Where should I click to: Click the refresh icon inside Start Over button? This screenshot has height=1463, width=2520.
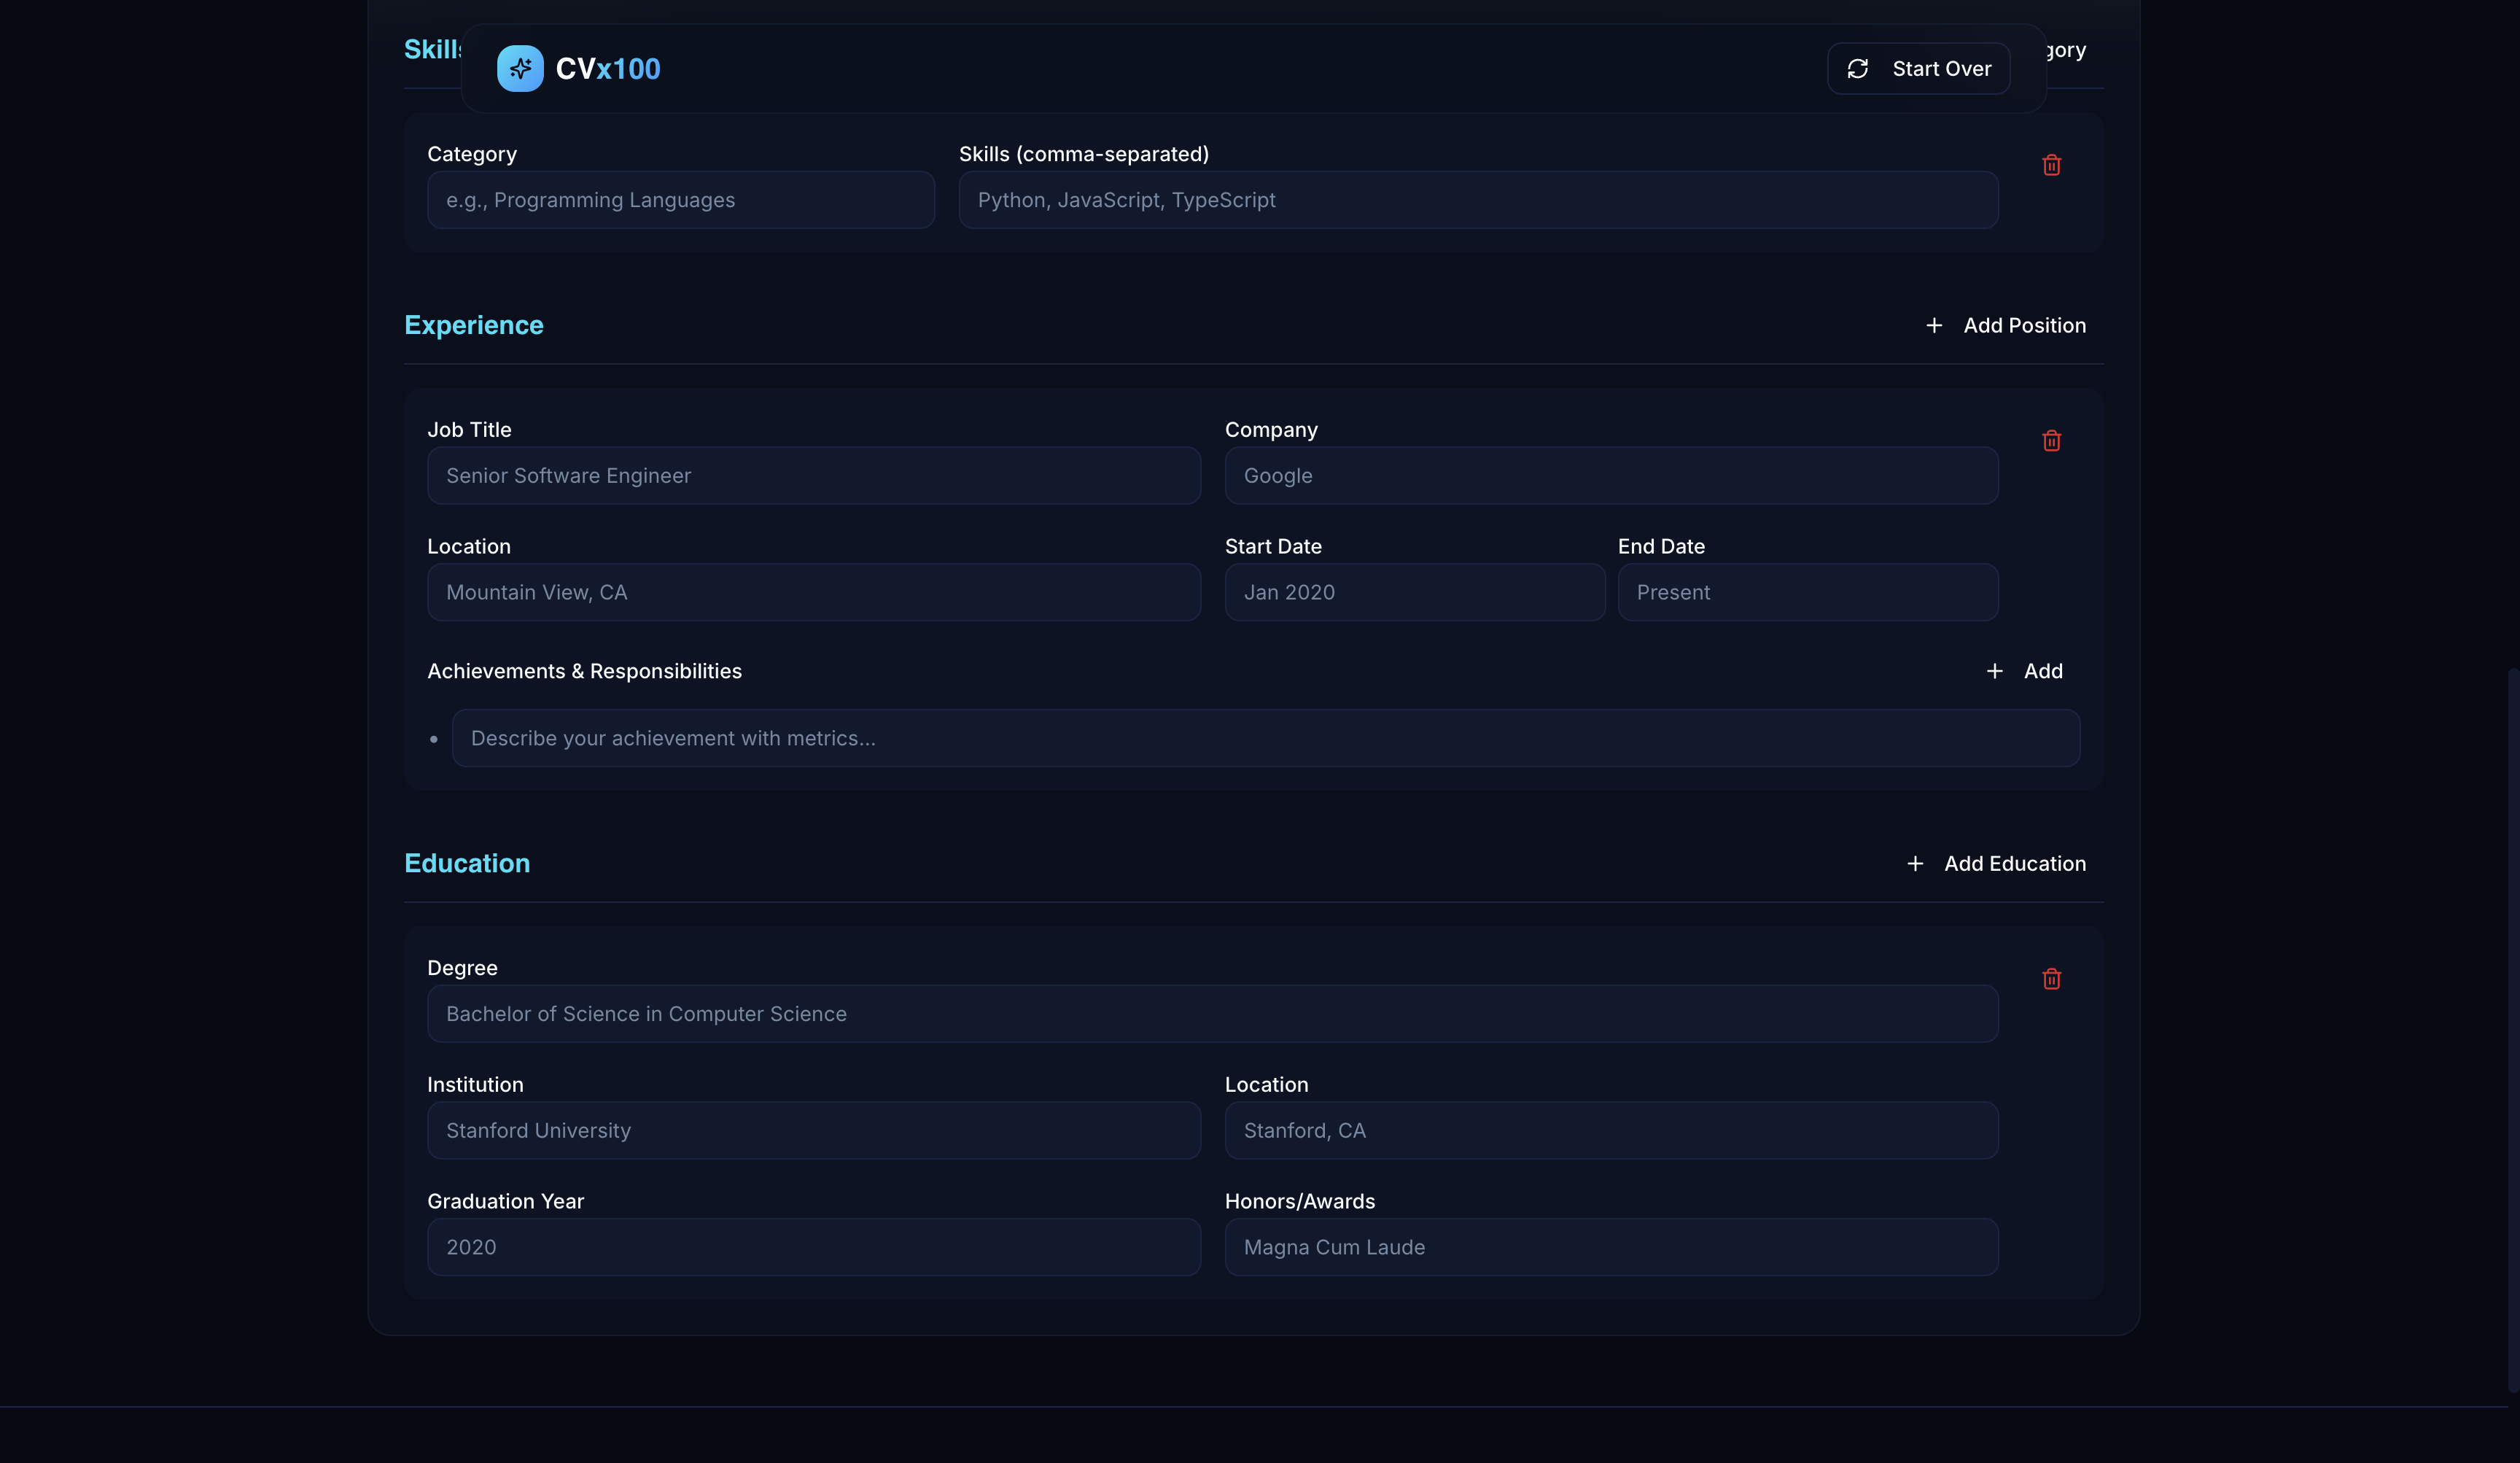tap(1858, 68)
